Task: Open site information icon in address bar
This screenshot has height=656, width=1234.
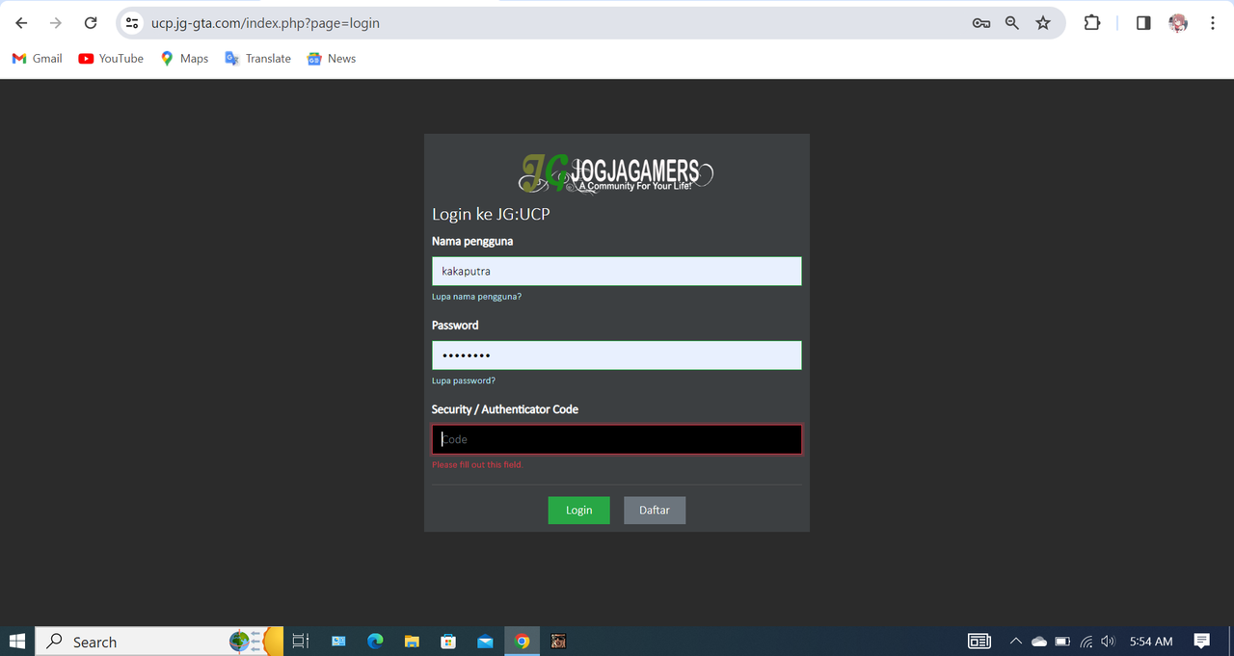Action: (x=132, y=23)
